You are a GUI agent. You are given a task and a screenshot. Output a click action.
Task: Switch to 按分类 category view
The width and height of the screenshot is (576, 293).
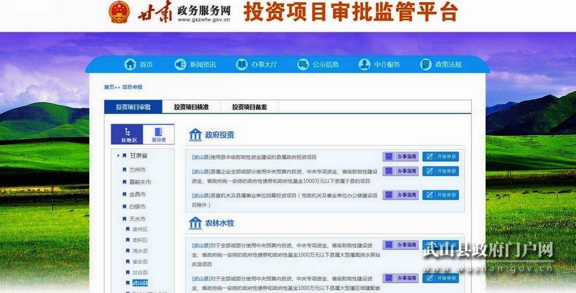(x=158, y=134)
